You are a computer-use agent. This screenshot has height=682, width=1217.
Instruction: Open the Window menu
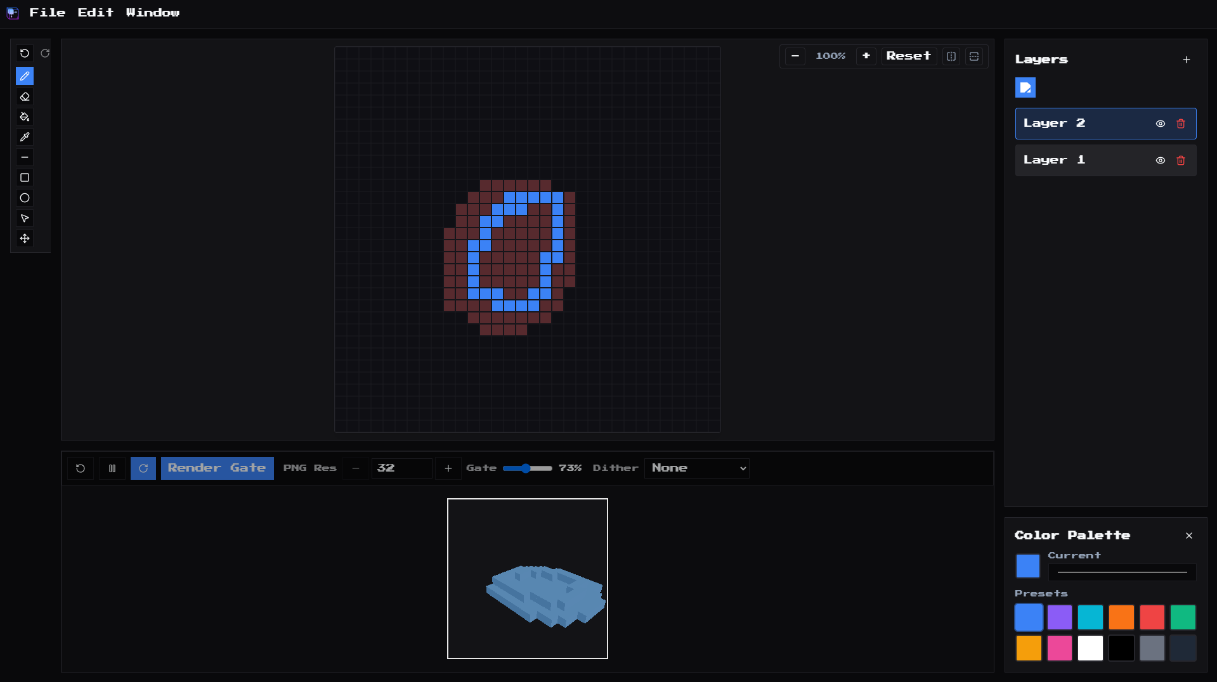click(x=153, y=13)
